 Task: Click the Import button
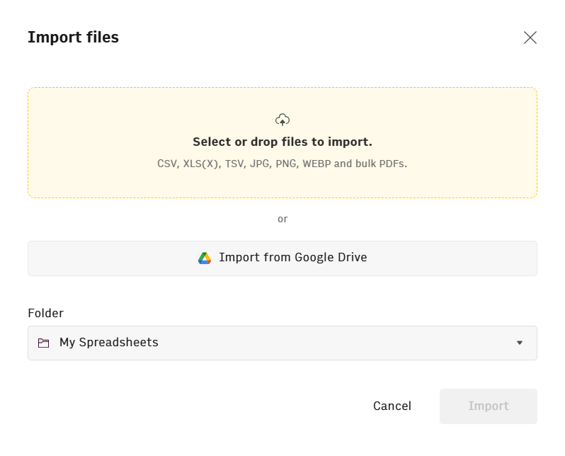pos(489,406)
